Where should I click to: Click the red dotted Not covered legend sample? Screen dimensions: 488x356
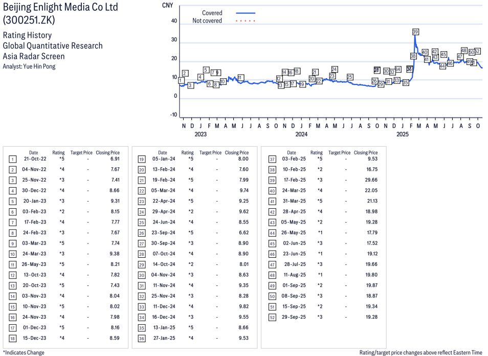pyautogui.click(x=246, y=21)
